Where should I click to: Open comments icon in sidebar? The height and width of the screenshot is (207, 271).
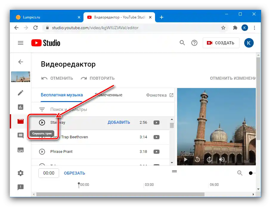(x=21, y=136)
